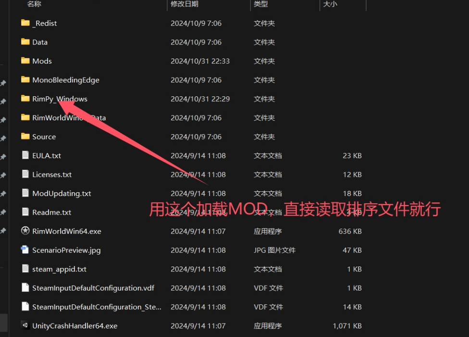The image size is (469, 337).
Task: Select the EULA.txt document icon
Action: coord(25,155)
